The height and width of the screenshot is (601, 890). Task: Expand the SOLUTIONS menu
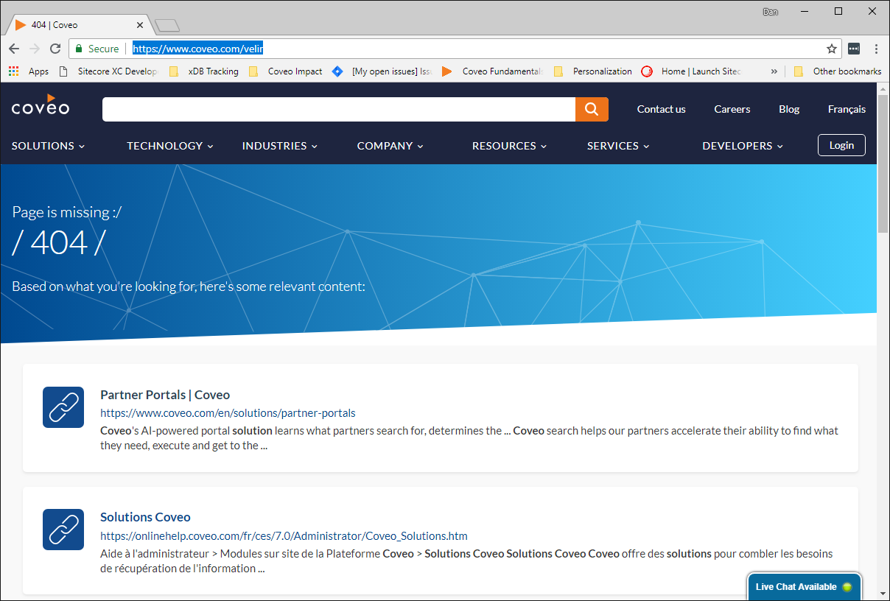[49, 146]
